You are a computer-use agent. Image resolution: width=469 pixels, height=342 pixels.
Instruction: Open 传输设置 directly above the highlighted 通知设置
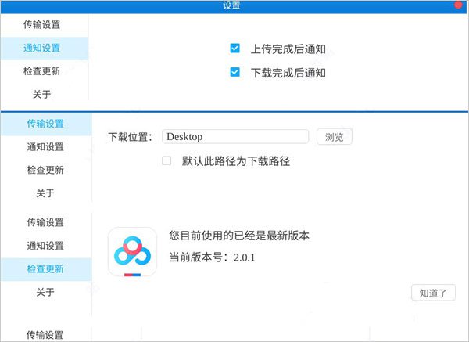[x=44, y=25]
